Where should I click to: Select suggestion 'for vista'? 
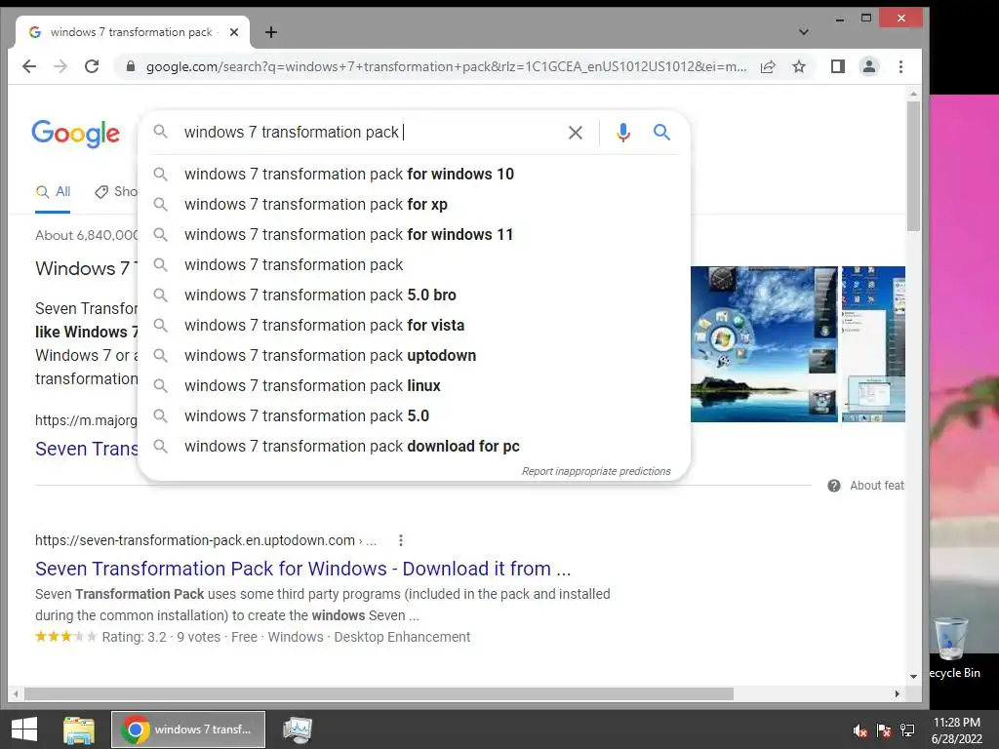pos(414,326)
